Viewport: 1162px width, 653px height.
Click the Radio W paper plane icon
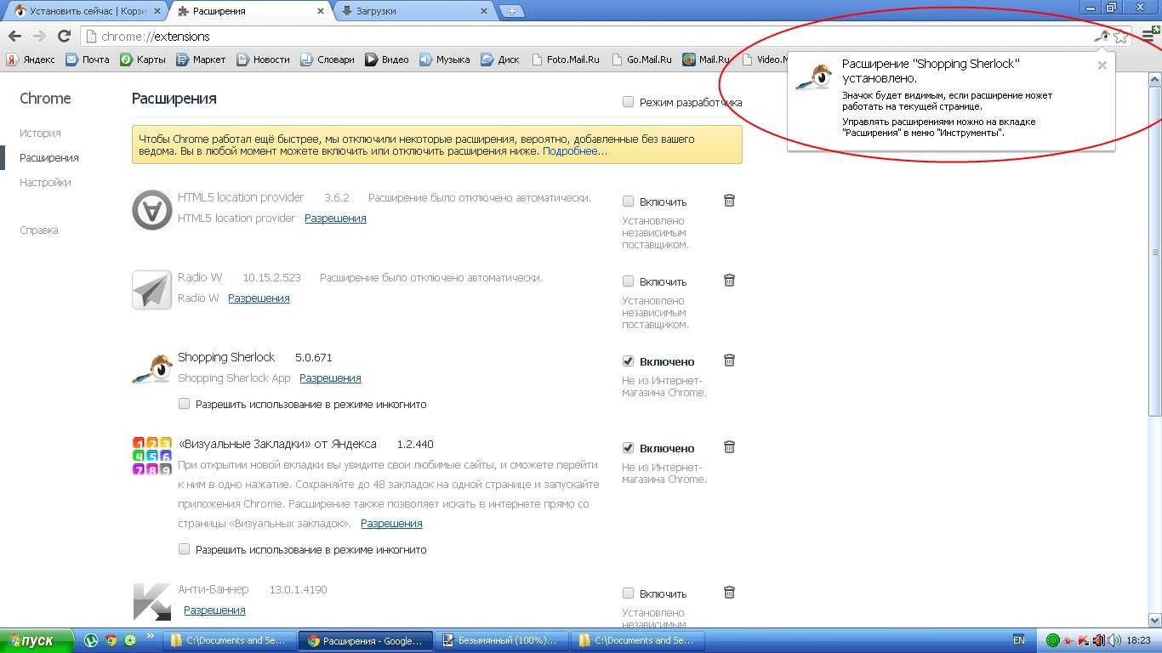coord(152,290)
